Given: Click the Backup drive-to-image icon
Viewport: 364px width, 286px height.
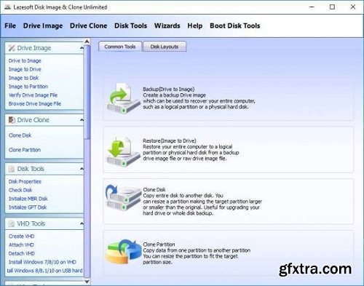Looking at the screenshot, I should coord(124,98).
